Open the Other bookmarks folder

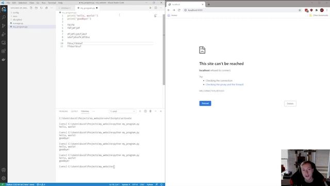click(319, 16)
